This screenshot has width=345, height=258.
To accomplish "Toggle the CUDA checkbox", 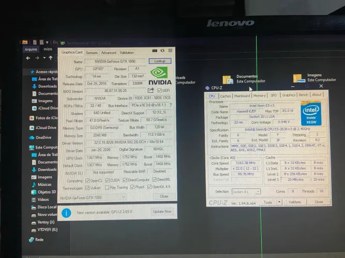I will pyautogui.click(x=108, y=180).
